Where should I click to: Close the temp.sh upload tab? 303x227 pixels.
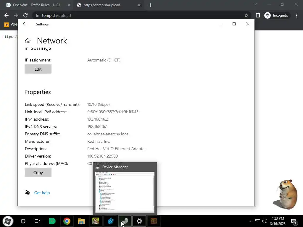point(139,5)
